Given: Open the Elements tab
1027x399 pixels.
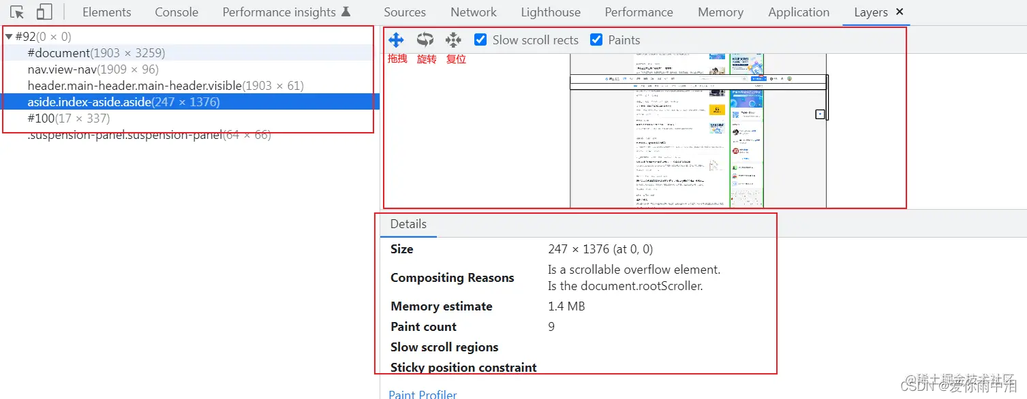Looking at the screenshot, I should [x=107, y=12].
